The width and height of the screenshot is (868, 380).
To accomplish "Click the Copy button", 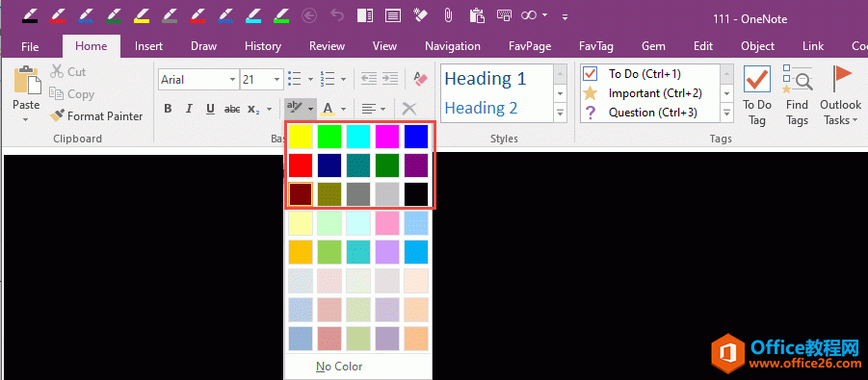I will click(71, 94).
